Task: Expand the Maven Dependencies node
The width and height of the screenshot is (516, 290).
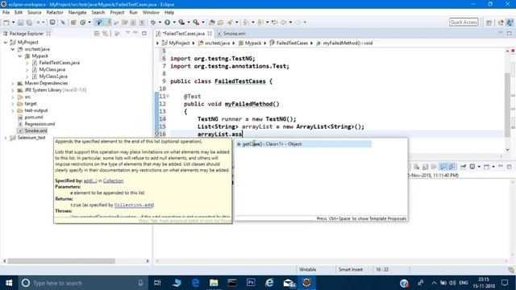Action: (13, 83)
